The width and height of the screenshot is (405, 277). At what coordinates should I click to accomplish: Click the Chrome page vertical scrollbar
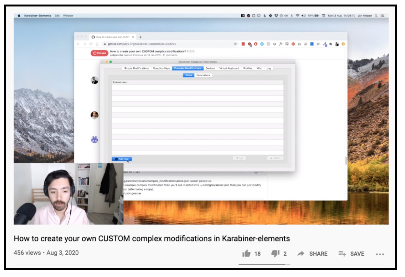click(x=346, y=161)
